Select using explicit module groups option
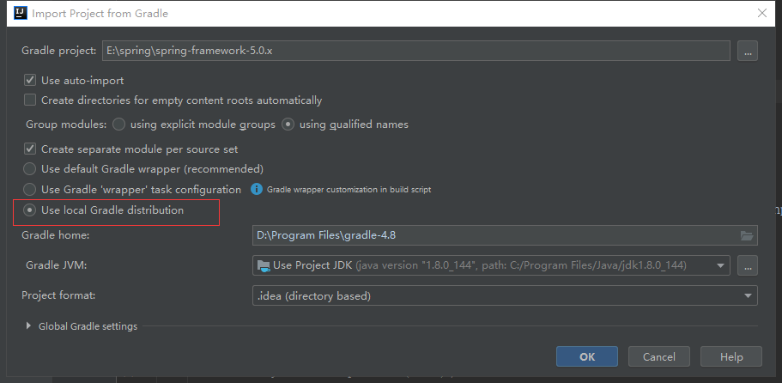Viewport: 782px width, 383px height. click(119, 125)
